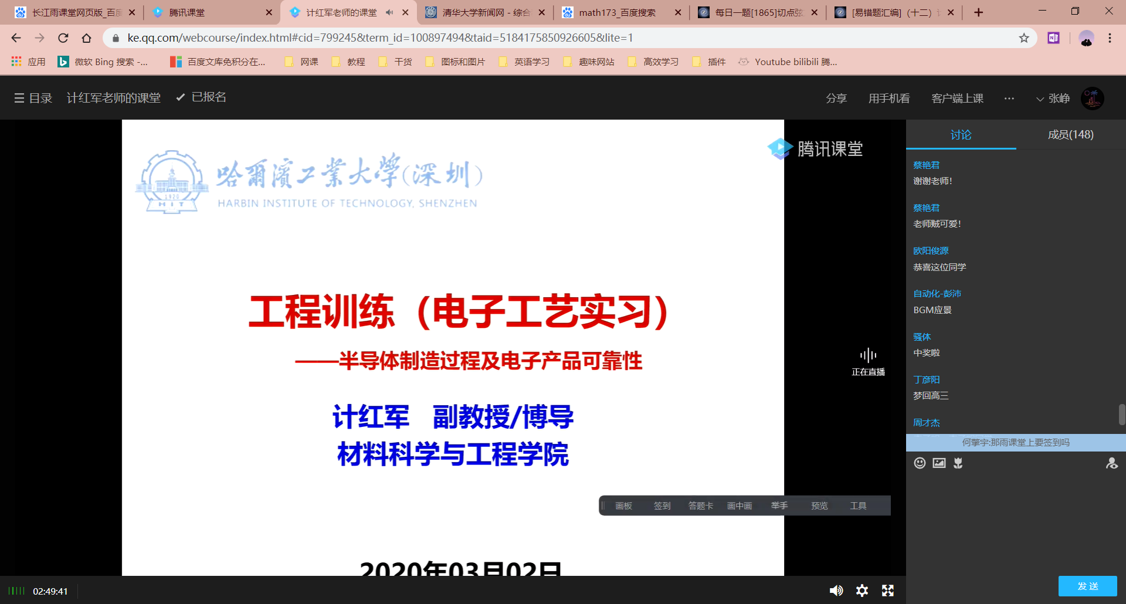Select the 讨论 discussion tab

[961, 134]
